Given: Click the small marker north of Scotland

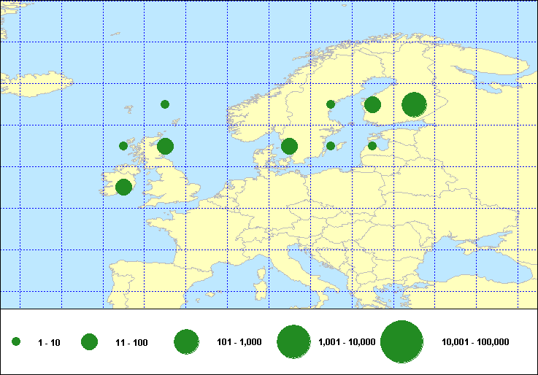Looking at the screenshot, I should (x=165, y=104).
